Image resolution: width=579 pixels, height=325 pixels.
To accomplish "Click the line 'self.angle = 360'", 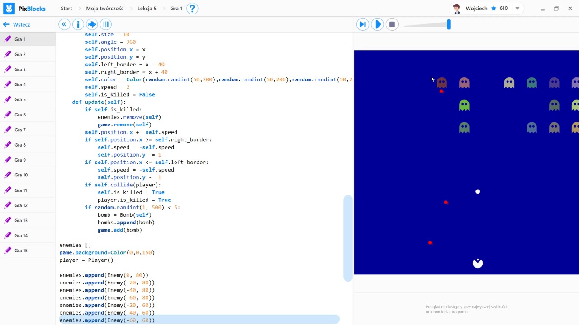I will (110, 42).
